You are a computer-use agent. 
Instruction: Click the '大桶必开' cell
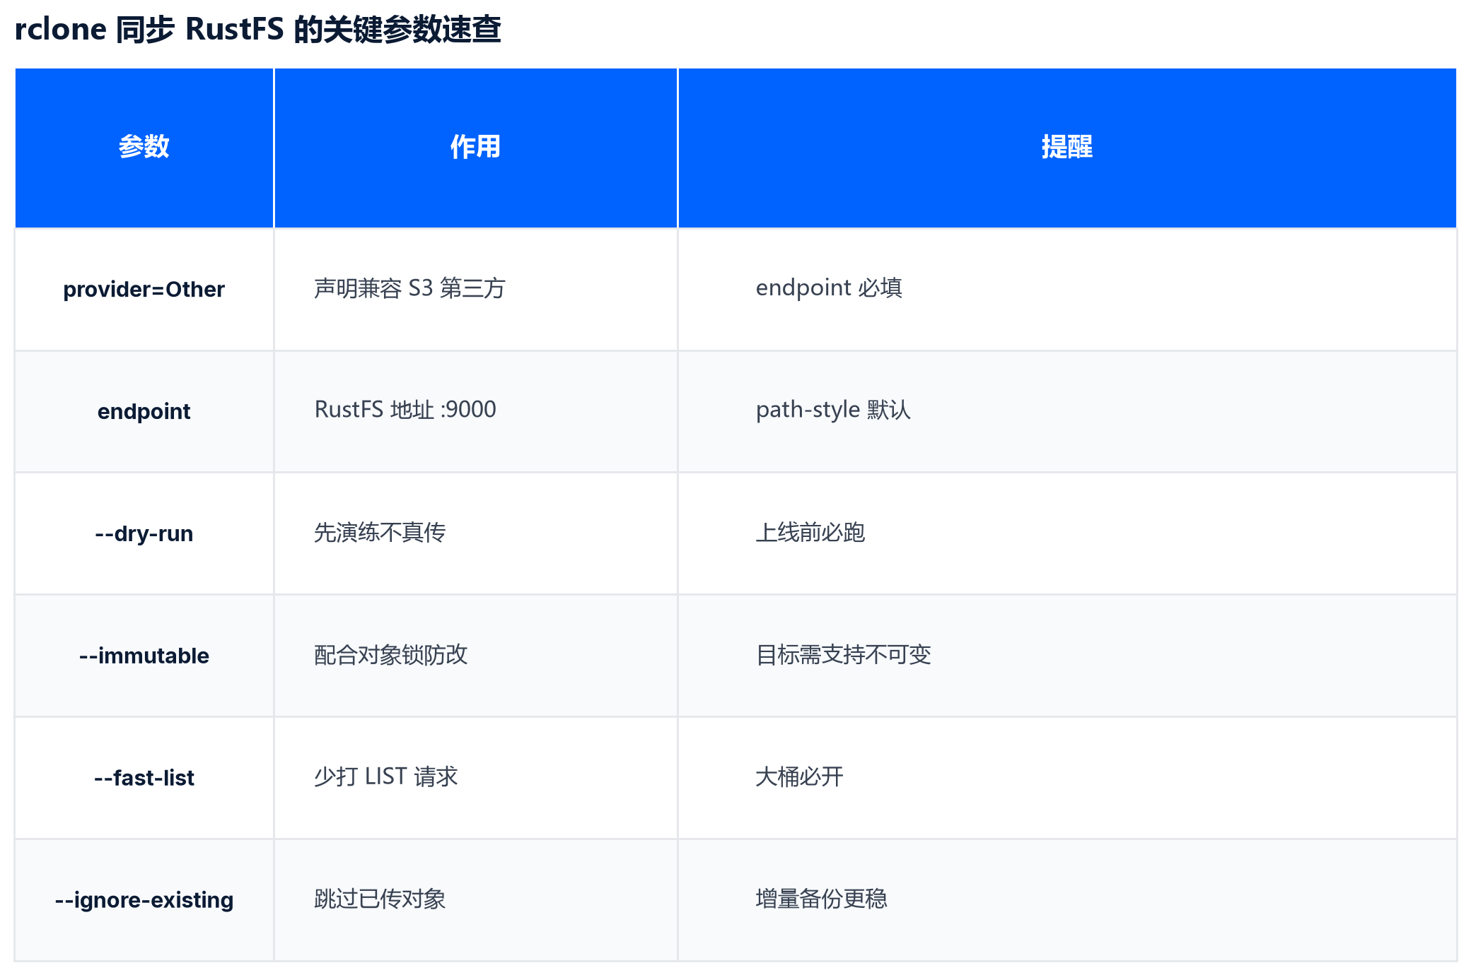tap(1067, 779)
